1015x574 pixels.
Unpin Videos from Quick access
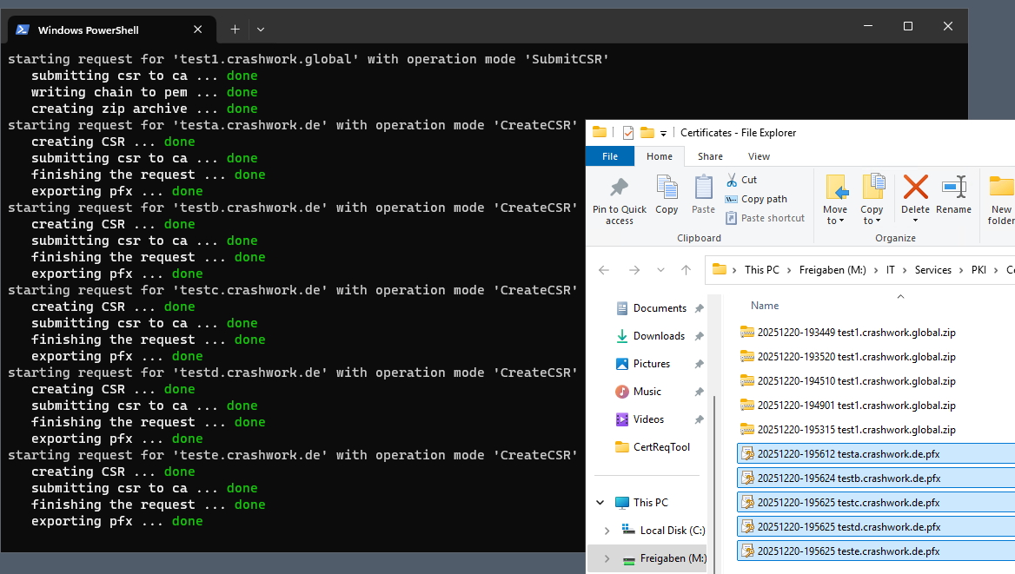click(x=698, y=419)
